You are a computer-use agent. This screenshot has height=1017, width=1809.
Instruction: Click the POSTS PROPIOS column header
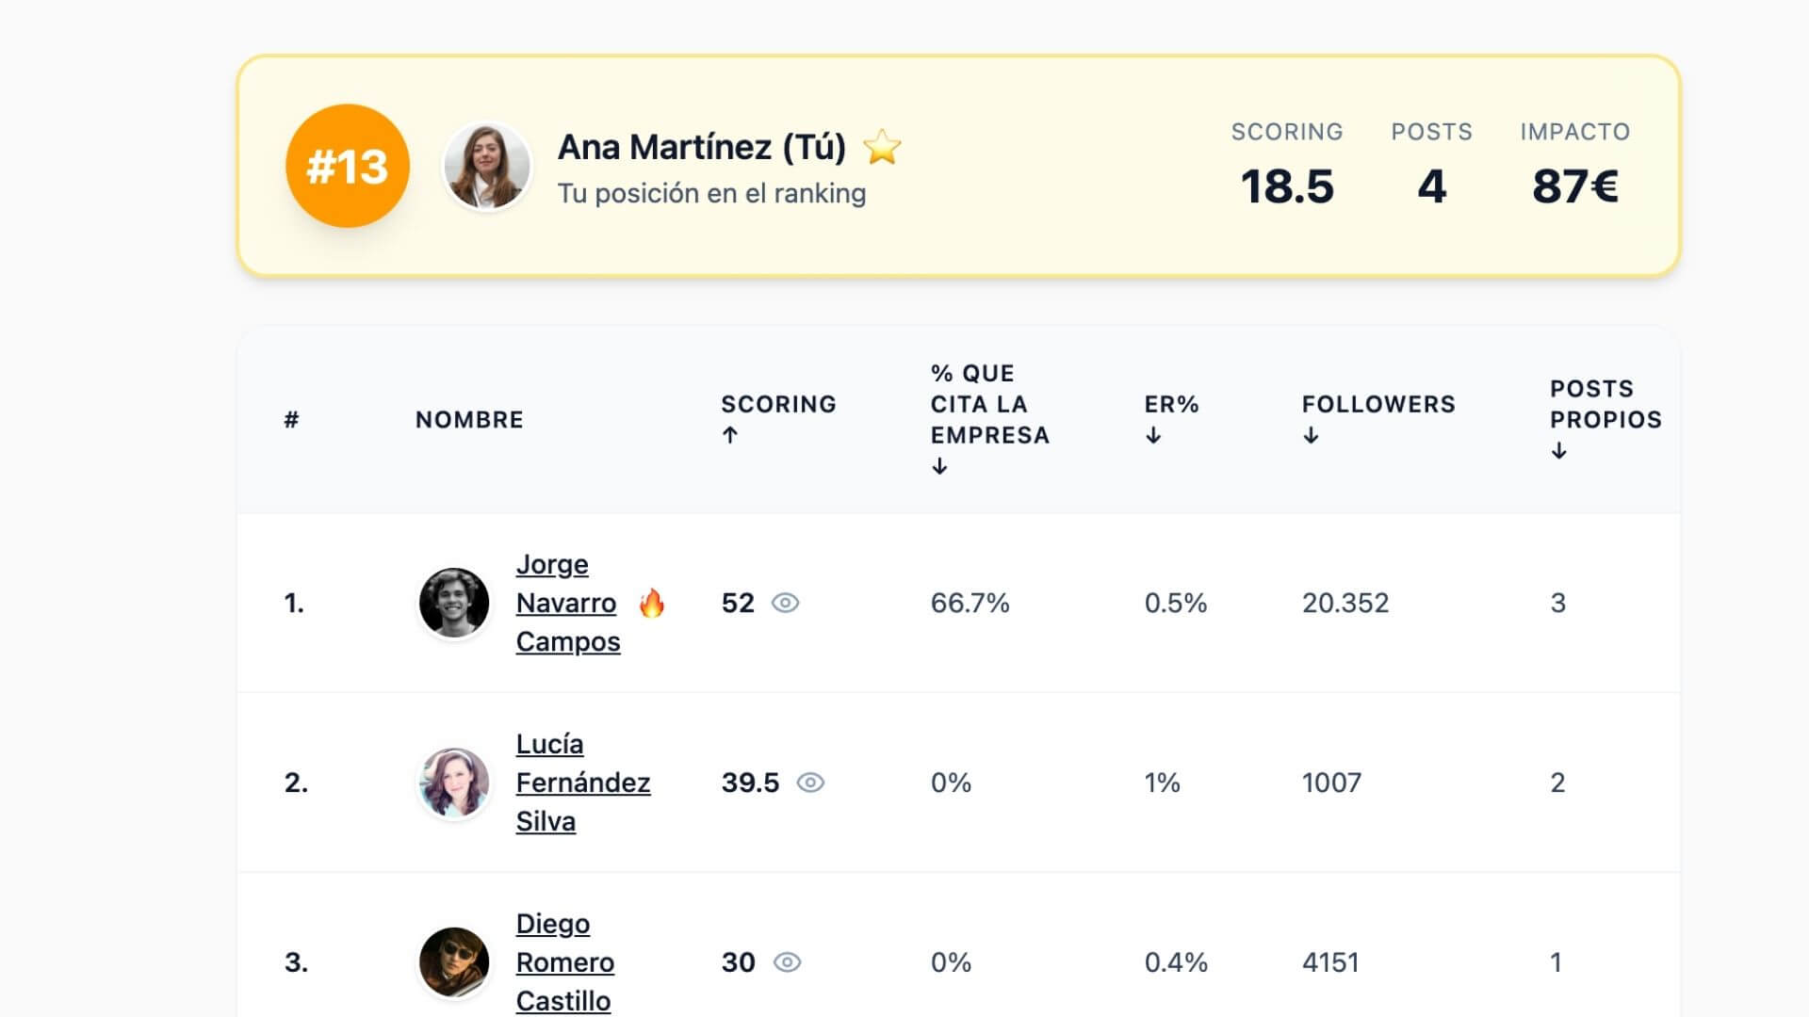(1605, 419)
